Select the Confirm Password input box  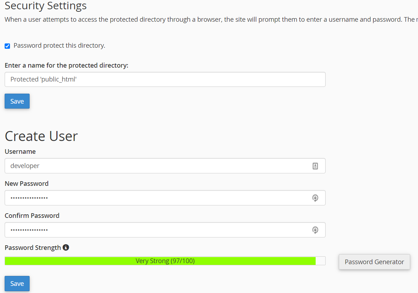coord(157,230)
